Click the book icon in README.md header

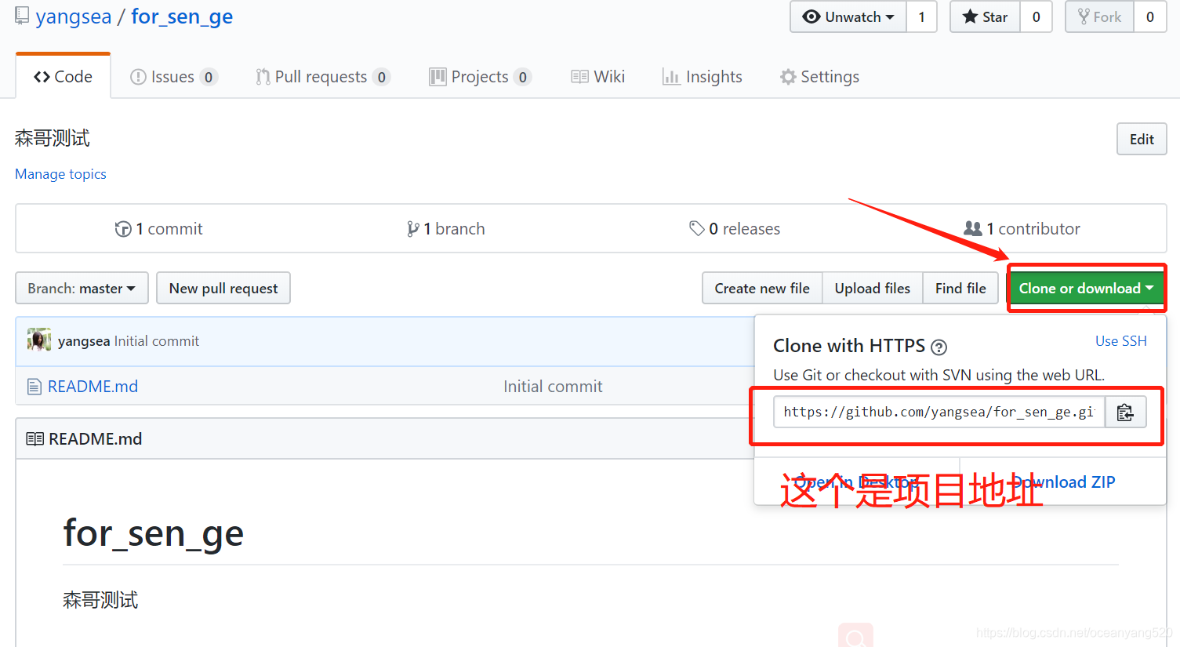click(x=34, y=439)
